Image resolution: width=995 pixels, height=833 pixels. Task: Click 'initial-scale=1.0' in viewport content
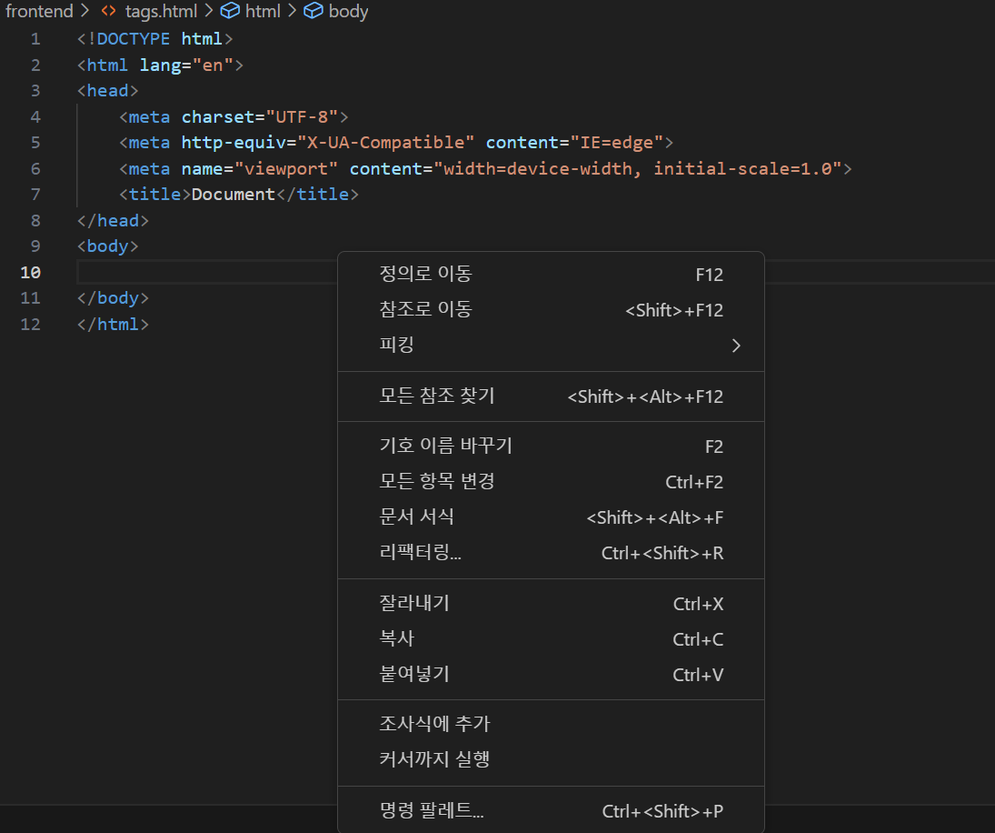742,169
